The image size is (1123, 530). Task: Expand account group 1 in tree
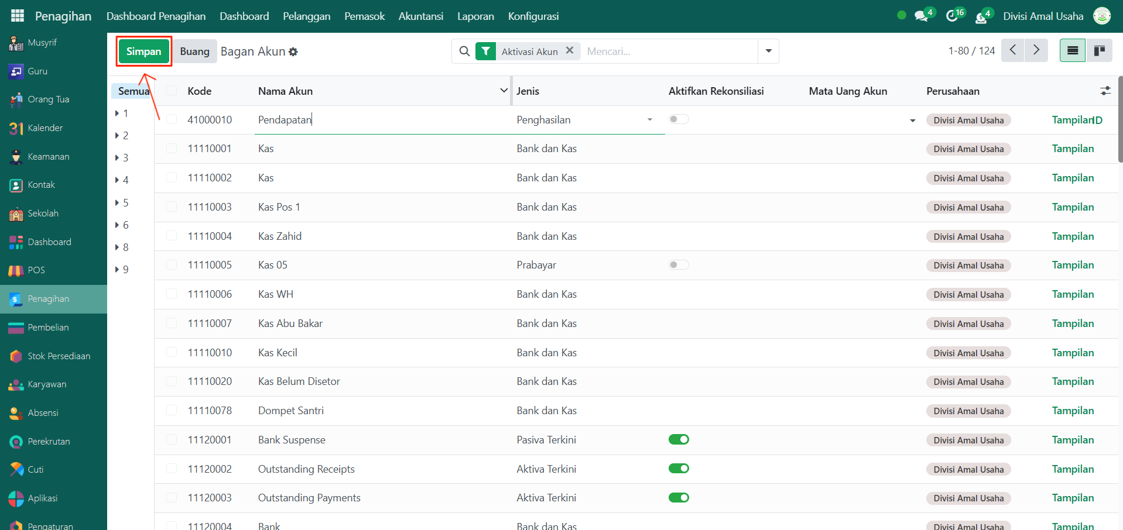click(117, 113)
